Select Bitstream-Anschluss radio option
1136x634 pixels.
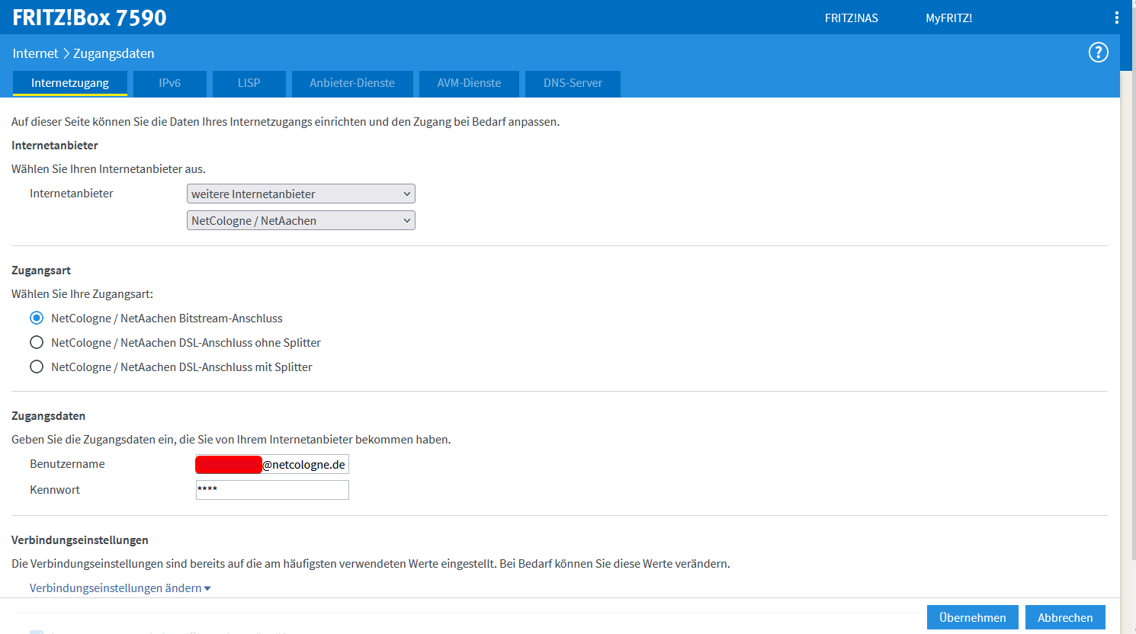[x=37, y=318]
